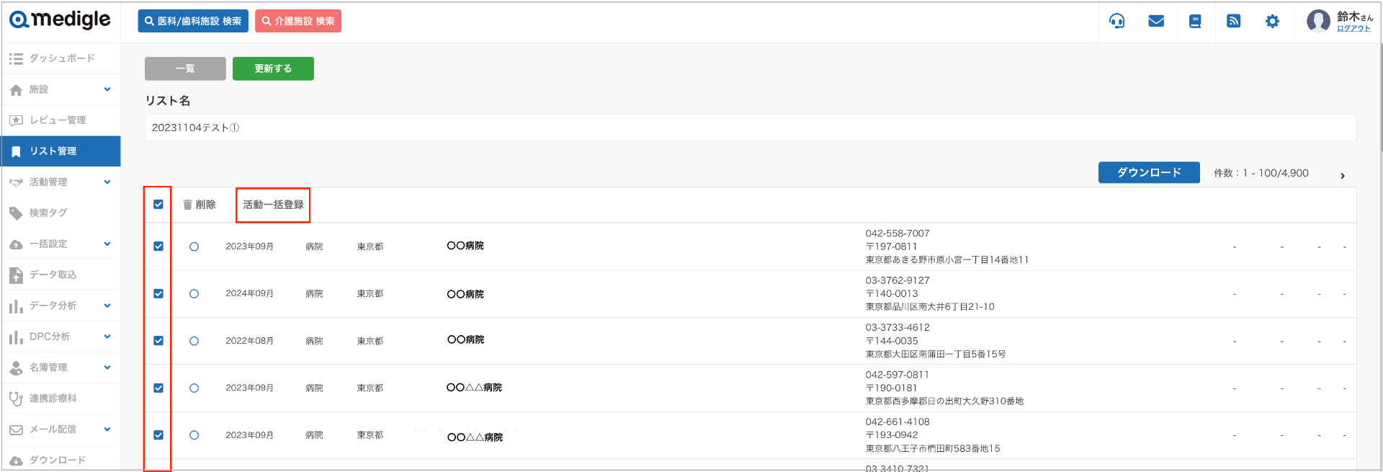Uncheck the row with phone 042-661-4108
The height and width of the screenshot is (472, 1383).
(x=158, y=435)
